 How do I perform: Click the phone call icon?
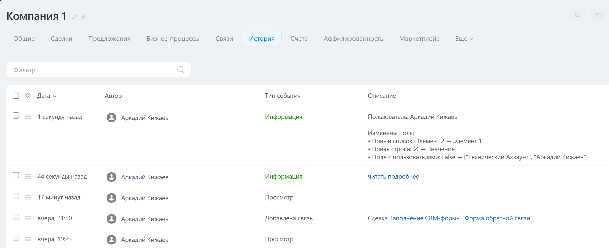click(577, 15)
